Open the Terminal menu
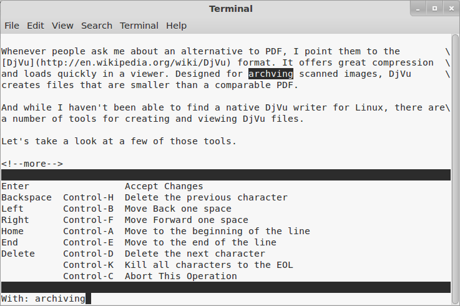Screen dimensions: 460x306 tap(139, 26)
